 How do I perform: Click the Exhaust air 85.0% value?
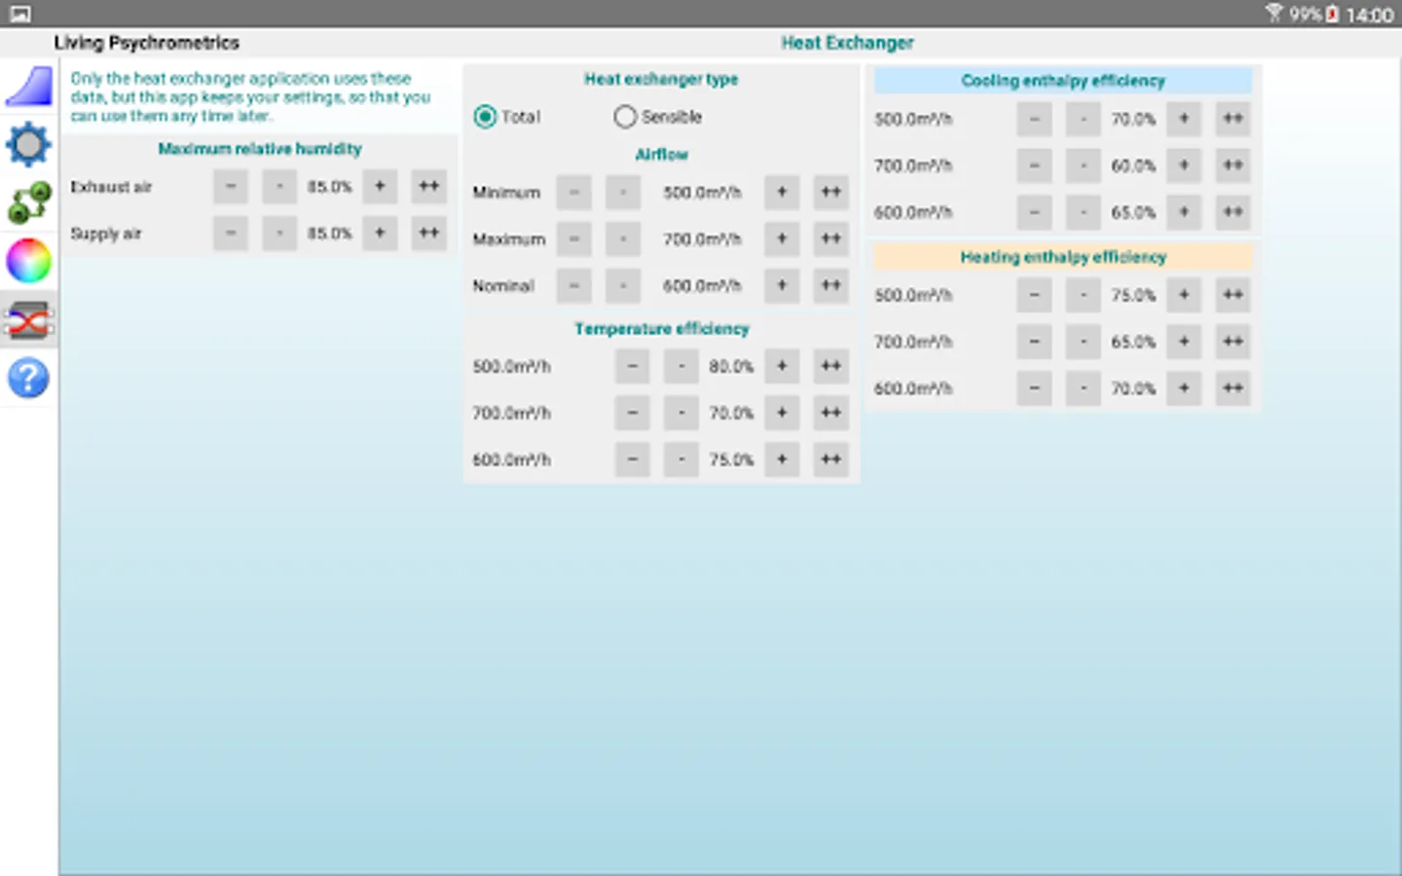(x=329, y=187)
